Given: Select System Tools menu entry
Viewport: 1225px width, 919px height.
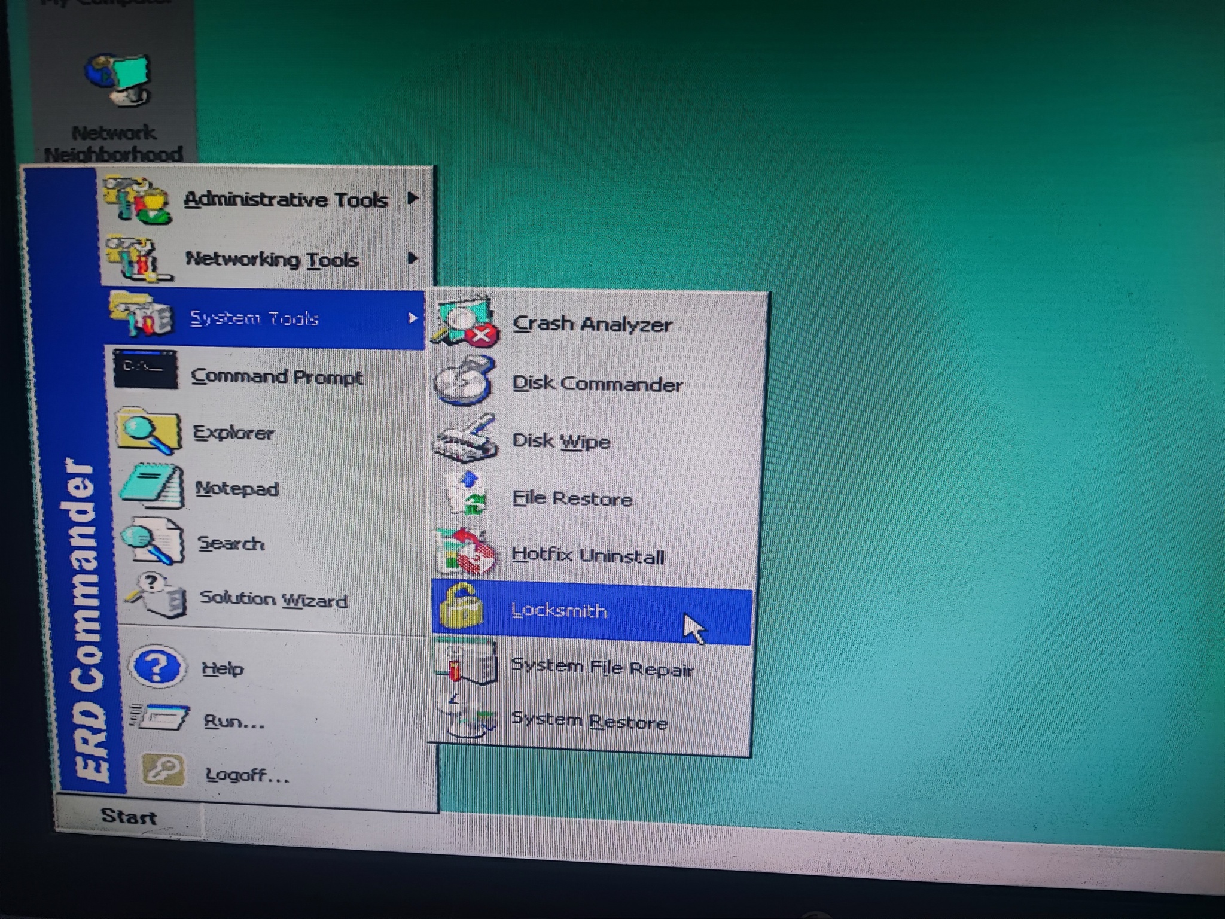Looking at the screenshot, I should click(266, 318).
